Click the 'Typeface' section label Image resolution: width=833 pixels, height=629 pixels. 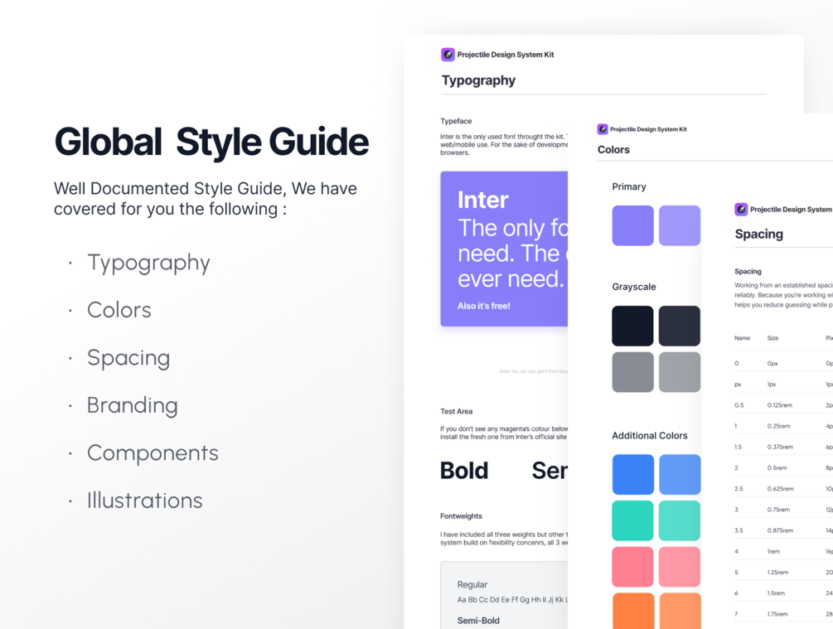[x=456, y=121]
